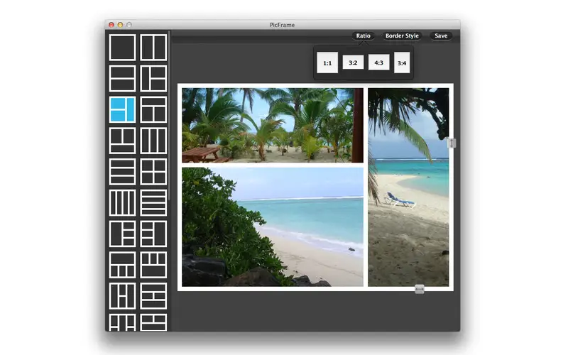Open the Ratio popover
This screenshot has height=355, width=568.
pyautogui.click(x=363, y=36)
